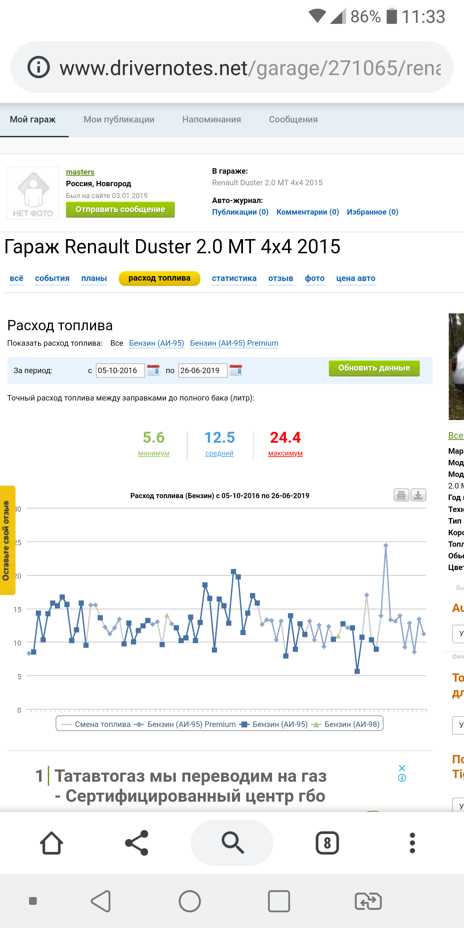Tap the Android recent apps square

(x=279, y=901)
